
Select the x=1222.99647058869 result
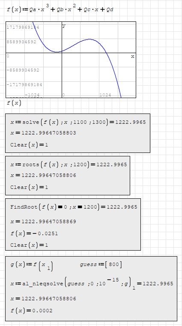click(x=43, y=221)
